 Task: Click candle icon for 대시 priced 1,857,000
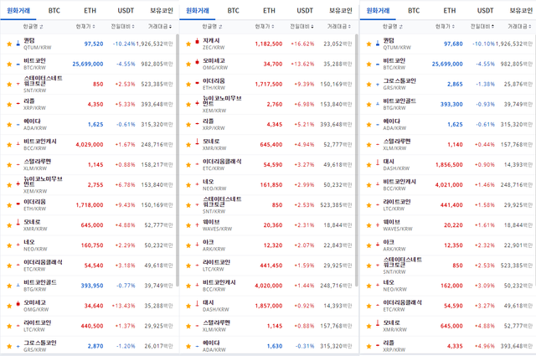pos(198,303)
